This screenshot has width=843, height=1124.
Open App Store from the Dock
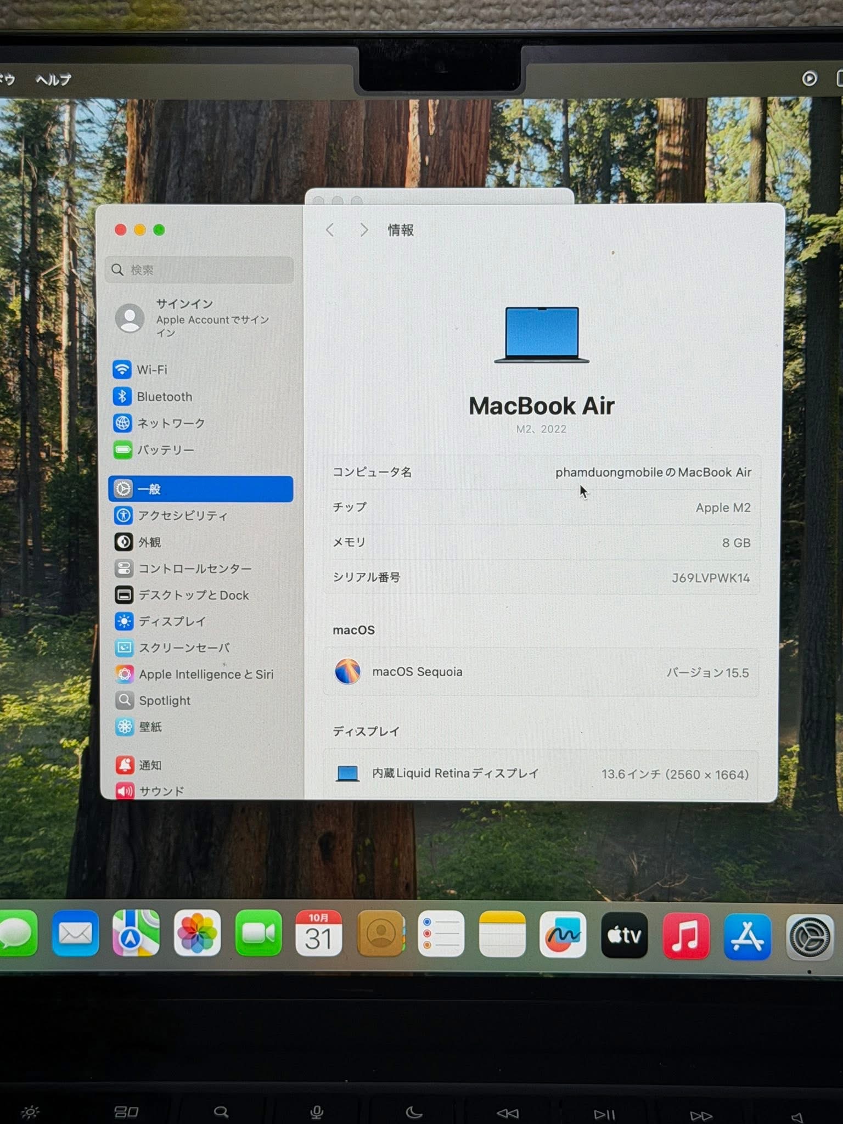pyautogui.click(x=747, y=936)
